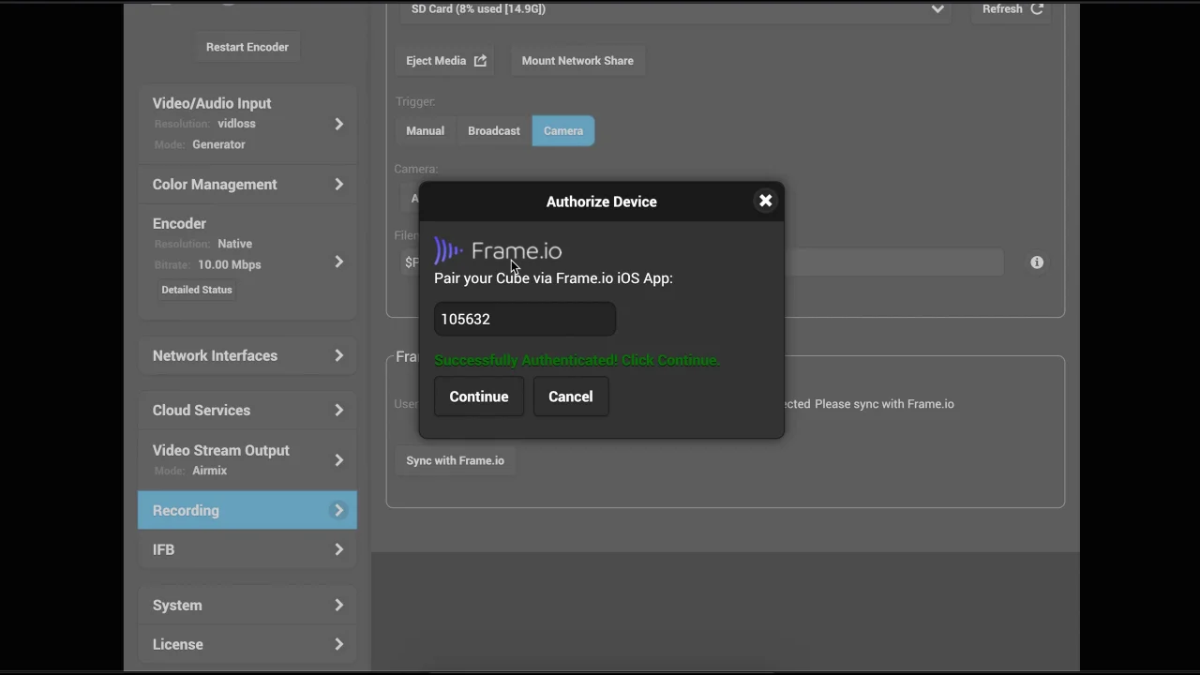1200x675 pixels.
Task: Select Broadcast trigger option
Action: point(494,131)
